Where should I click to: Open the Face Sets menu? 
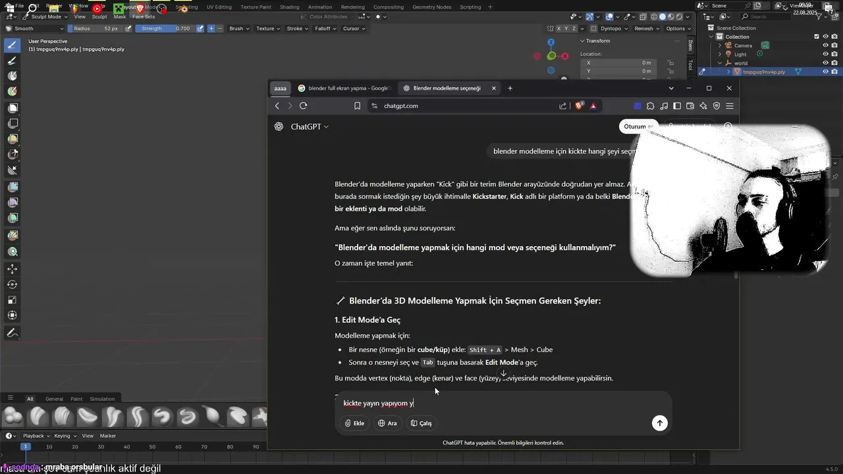pyautogui.click(x=144, y=16)
